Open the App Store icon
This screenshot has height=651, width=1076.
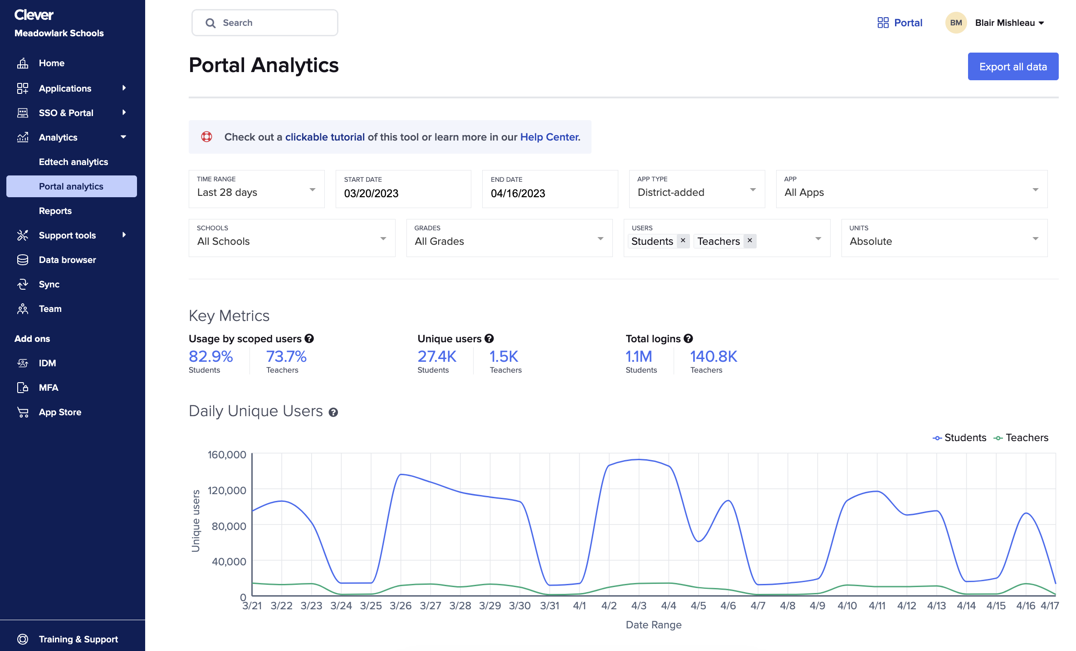[23, 412]
